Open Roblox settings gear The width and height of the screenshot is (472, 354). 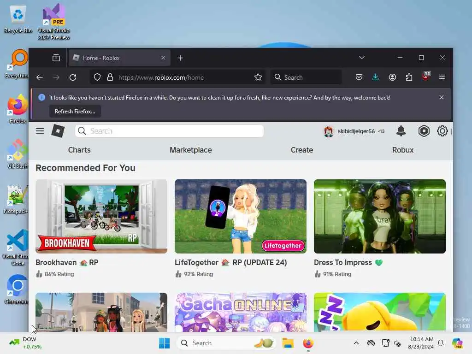click(442, 131)
